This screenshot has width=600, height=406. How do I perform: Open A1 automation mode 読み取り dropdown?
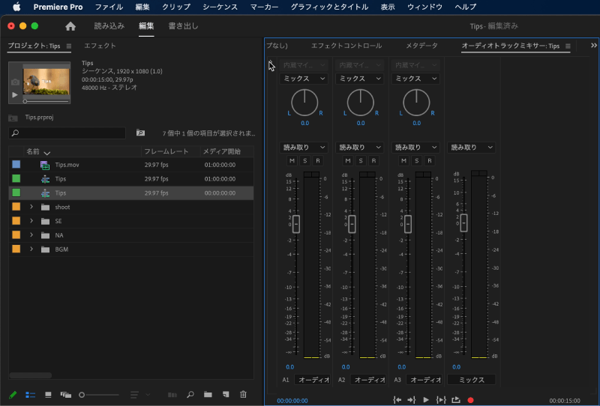pyautogui.click(x=304, y=147)
